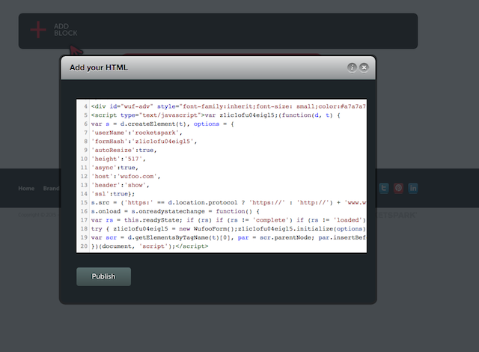Screen dimensions: 479x352
Task: Click the 'async':true code line
Action: pyautogui.click(x=115, y=168)
